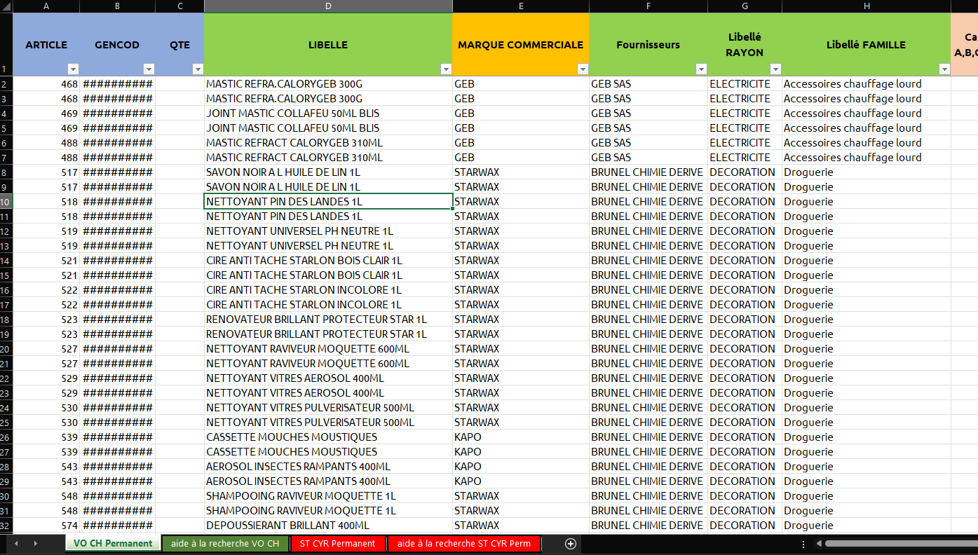The height and width of the screenshot is (555, 978).
Task: Switch to the ST CYR Permanent sheet tab
Action: [338, 544]
